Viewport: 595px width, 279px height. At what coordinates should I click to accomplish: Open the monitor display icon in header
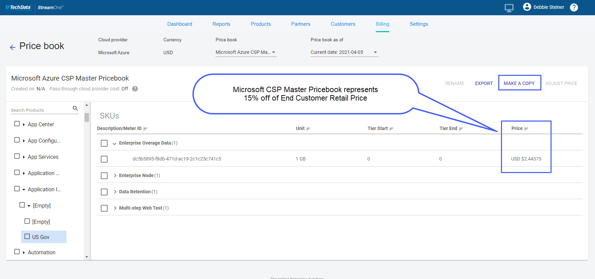pyautogui.click(x=509, y=8)
